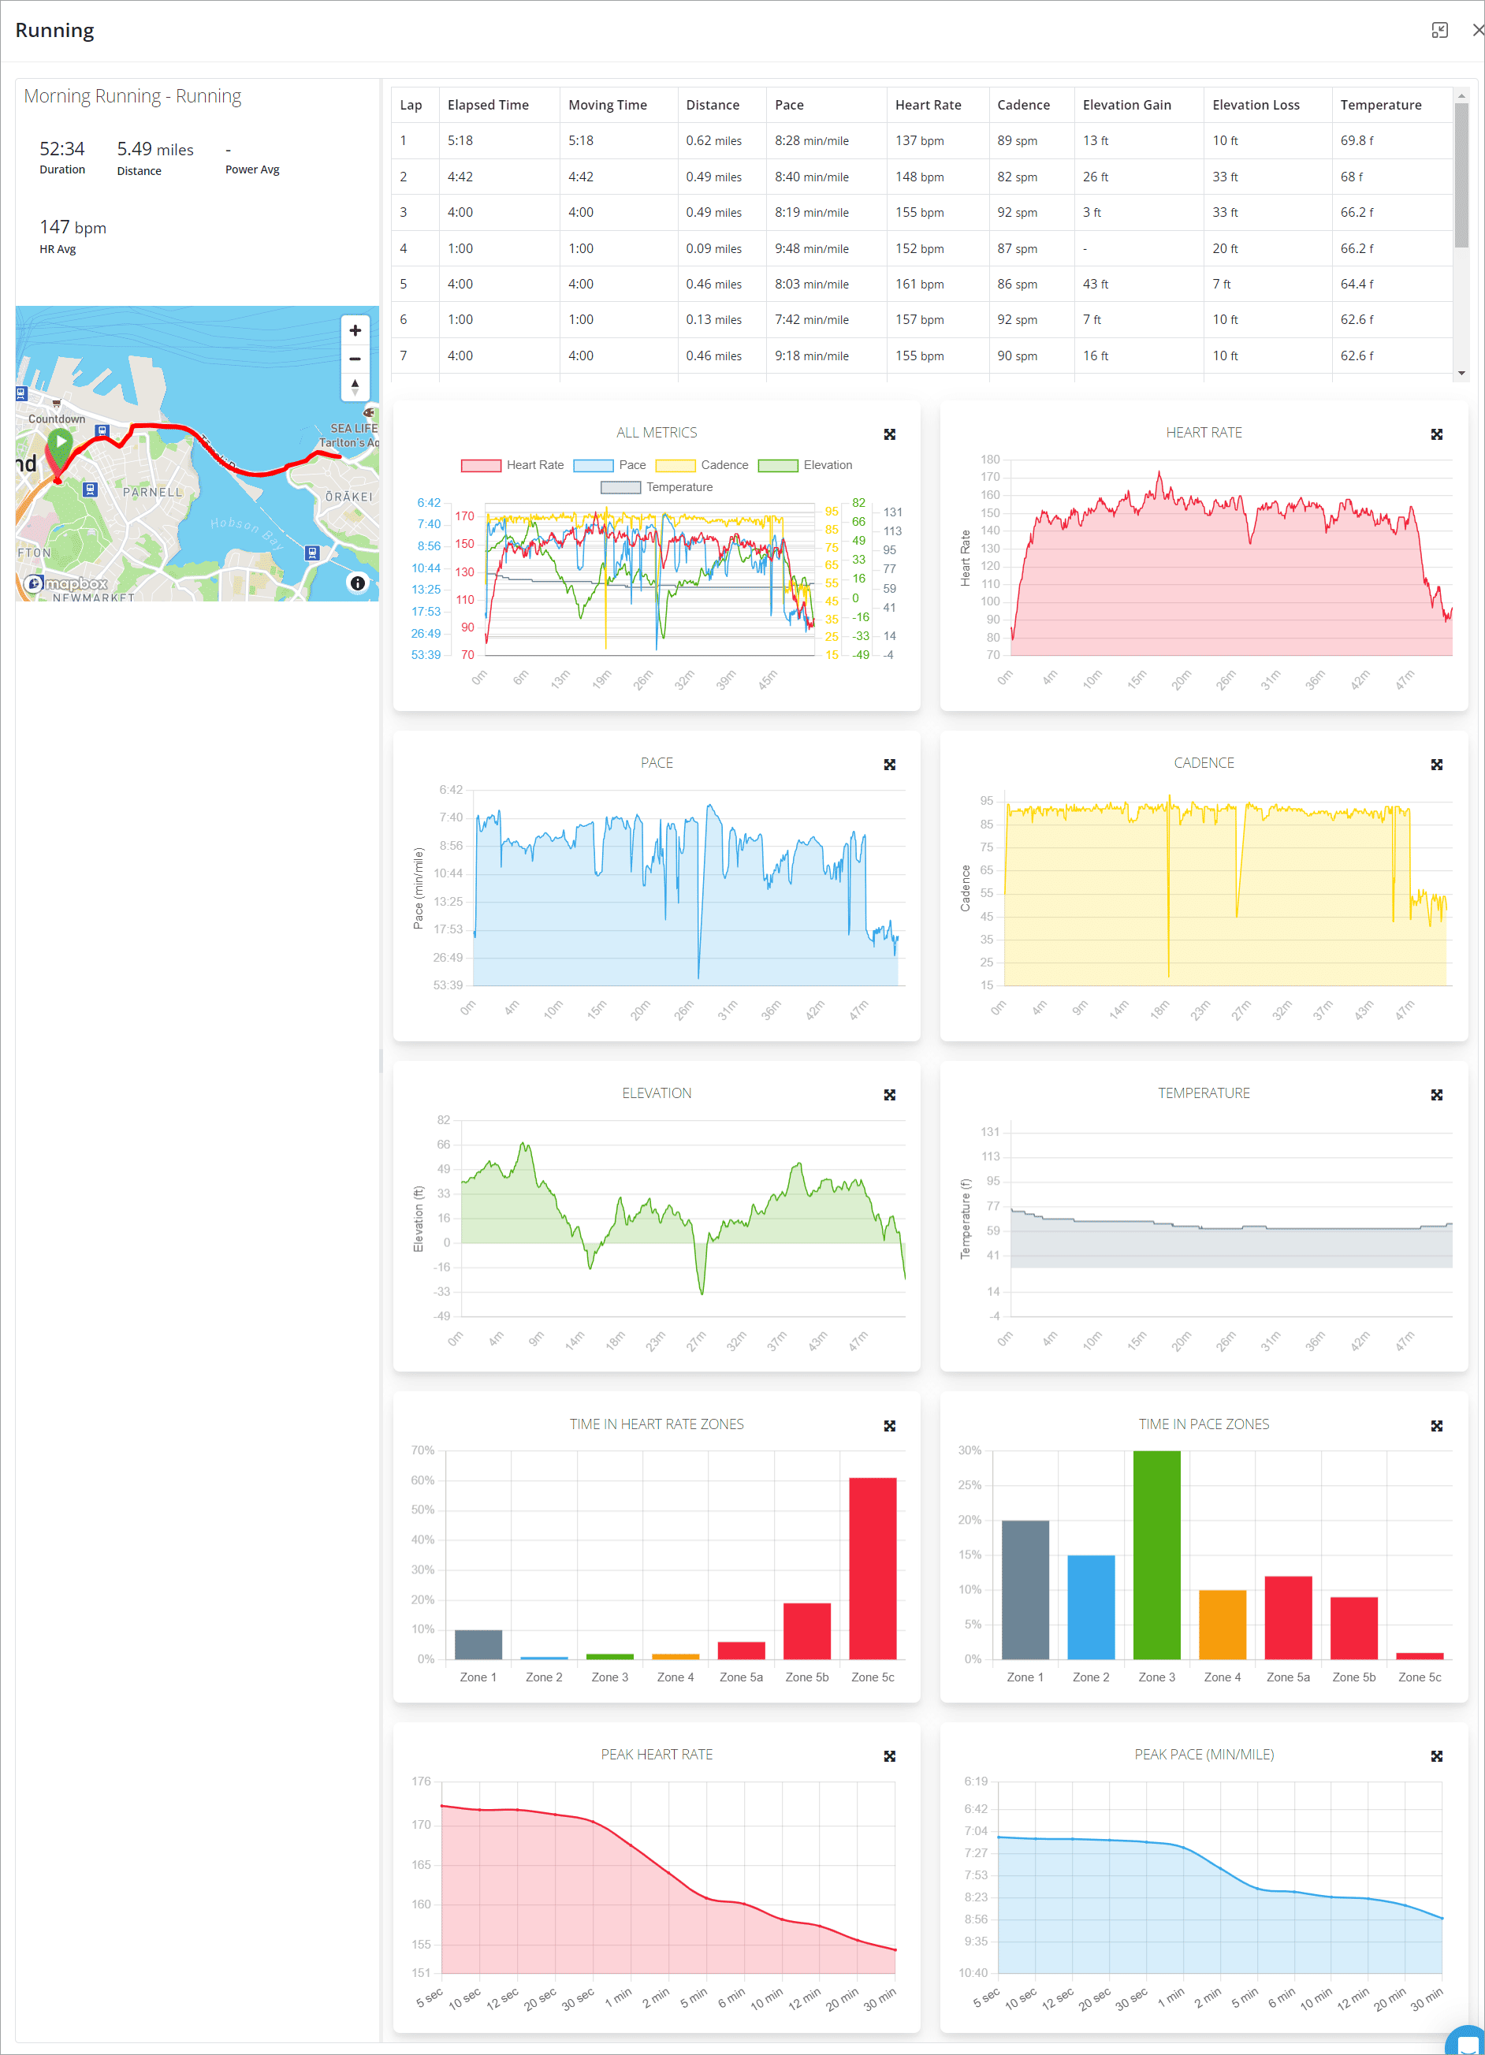Zoom out on the route map

pyautogui.click(x=355, y=359)
